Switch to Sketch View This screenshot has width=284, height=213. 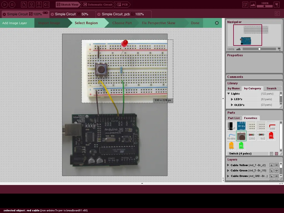[68, 4]
